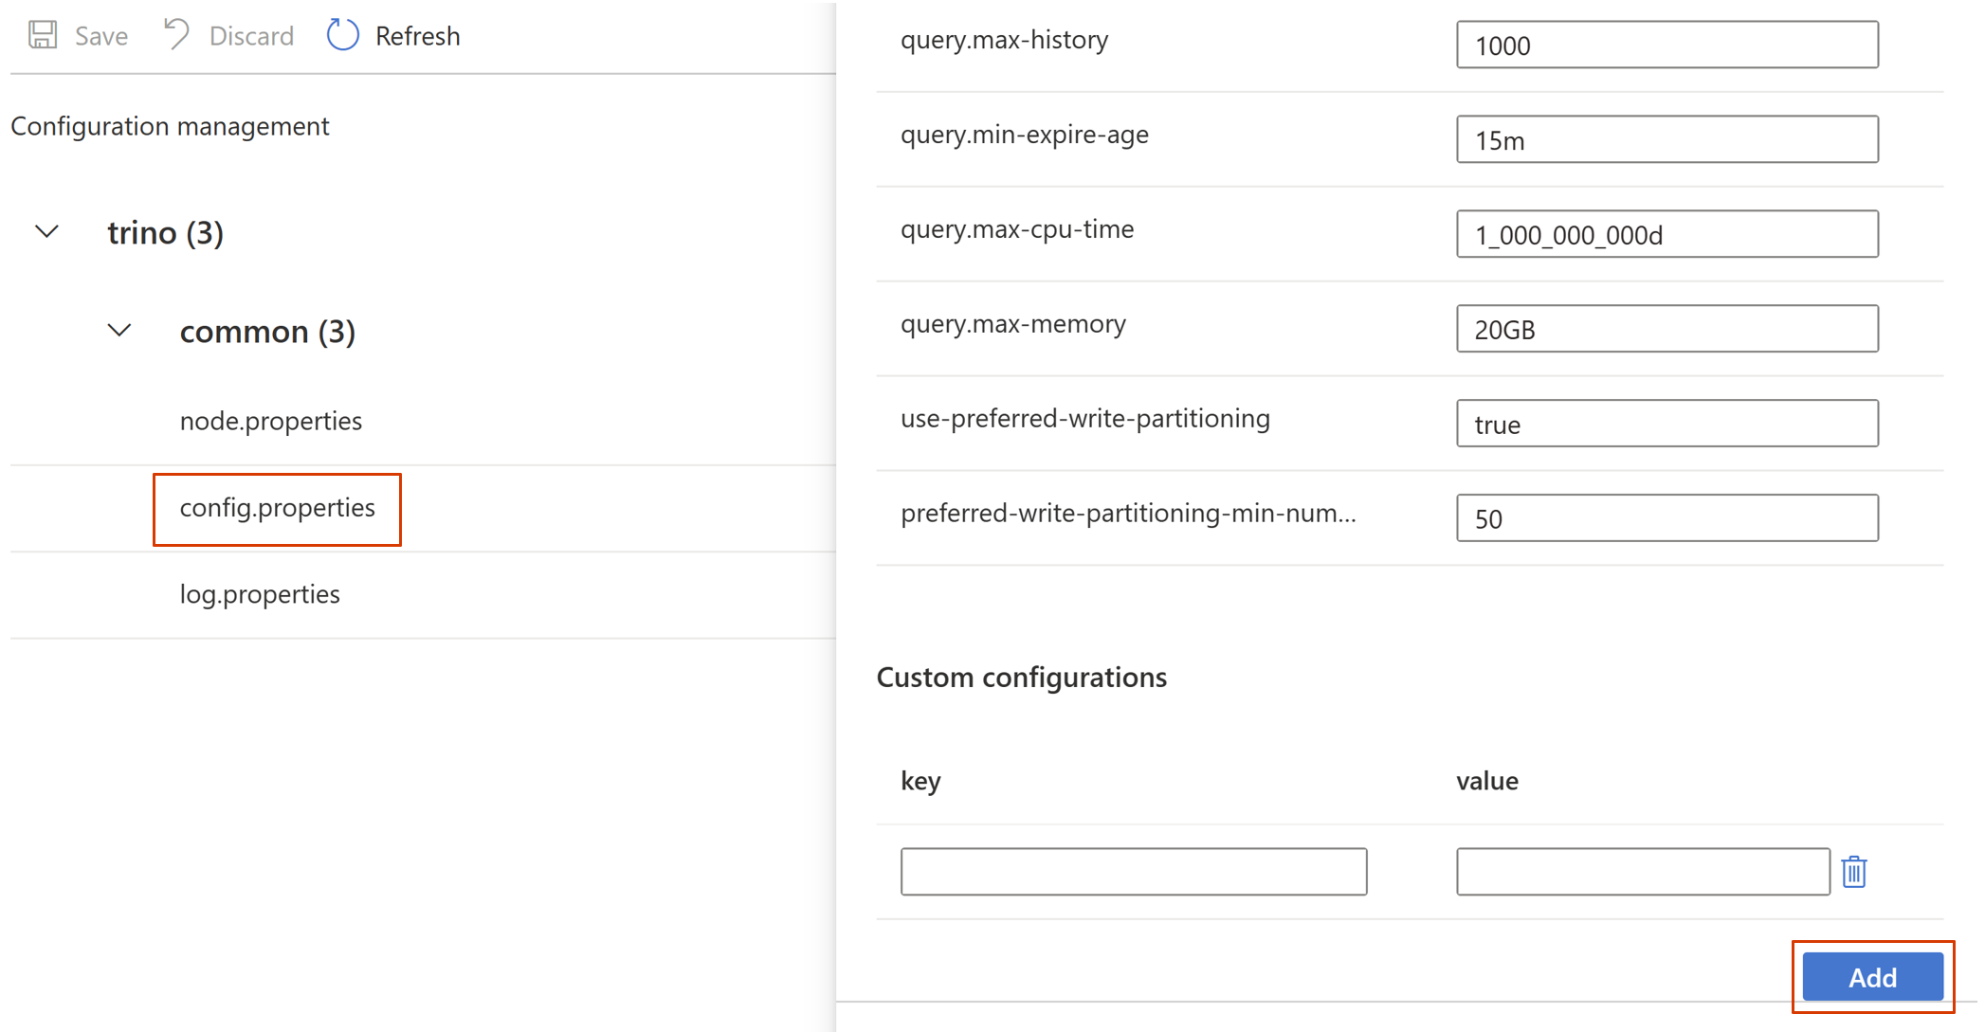Screen dimensions: 1985x1032
Task: Expand the common configuration subsection
Action: pyautogui.click(x=119, y=330)
